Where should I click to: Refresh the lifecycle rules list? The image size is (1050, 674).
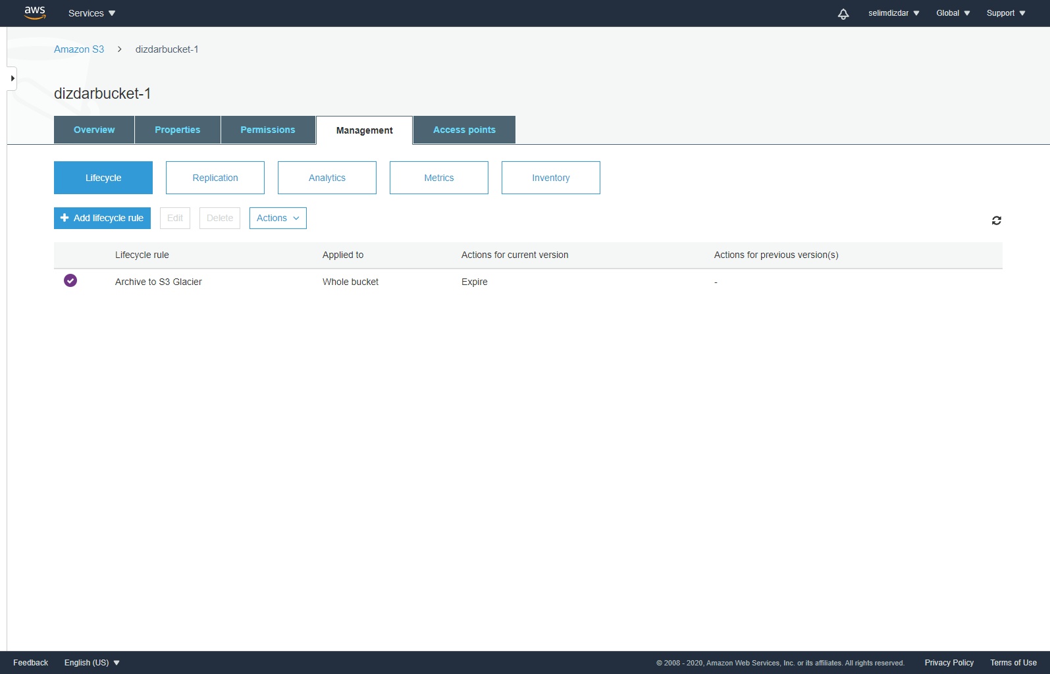pyautogui.click(x=997, y=220)
